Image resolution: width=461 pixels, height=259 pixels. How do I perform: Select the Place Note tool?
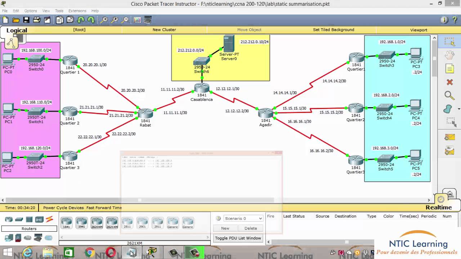pos(449,68)
